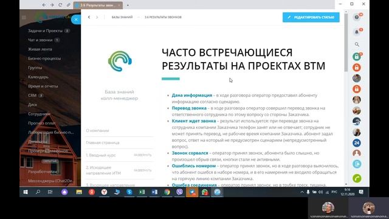Open 'О компании' in knowledge base menu
The height and width of the screenshot is (219, 389).
click(x=97, y=131)
